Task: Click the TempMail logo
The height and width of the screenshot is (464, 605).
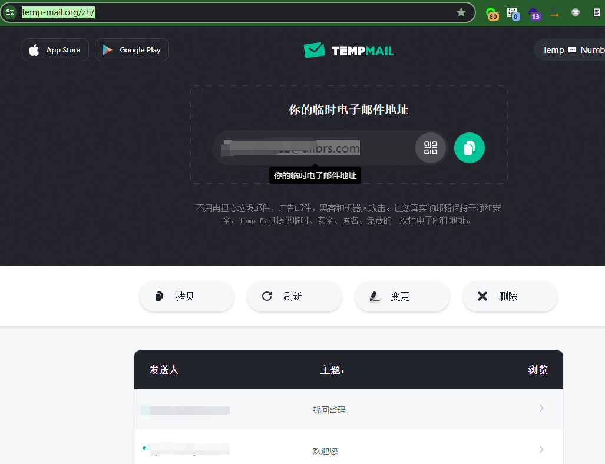Action: click(348, 51)
